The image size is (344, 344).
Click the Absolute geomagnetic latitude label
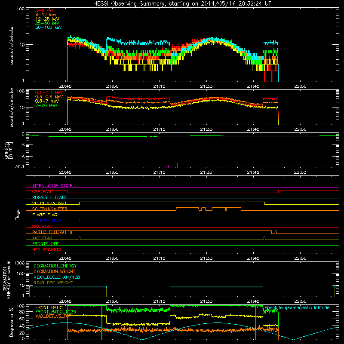[x=297, y=308]
